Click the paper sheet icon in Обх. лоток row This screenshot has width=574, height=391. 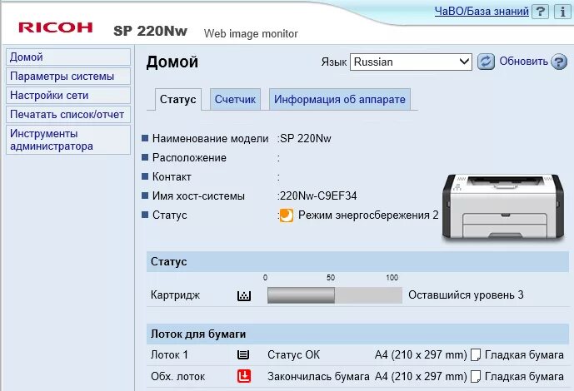coord(475,376)
